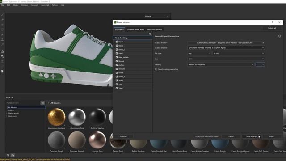Image resolution: width=286 pixels, height=161 pixels.
Task: Switch to the Output Templates tab
Action: (135, 30)
